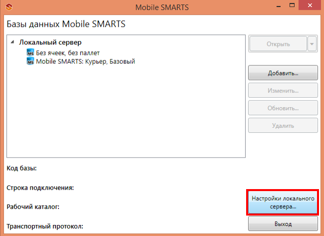Viewport: 324px width, 236px height.
Task: Click database icon next to 'Без ячеек, без паллет'
Action: coord(30,52)
